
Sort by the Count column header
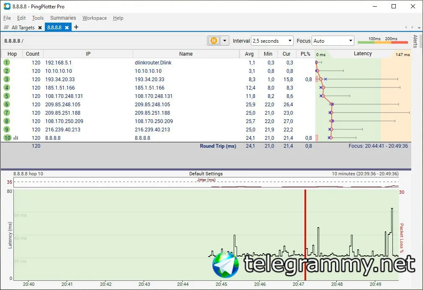click(x=33, y=54)
